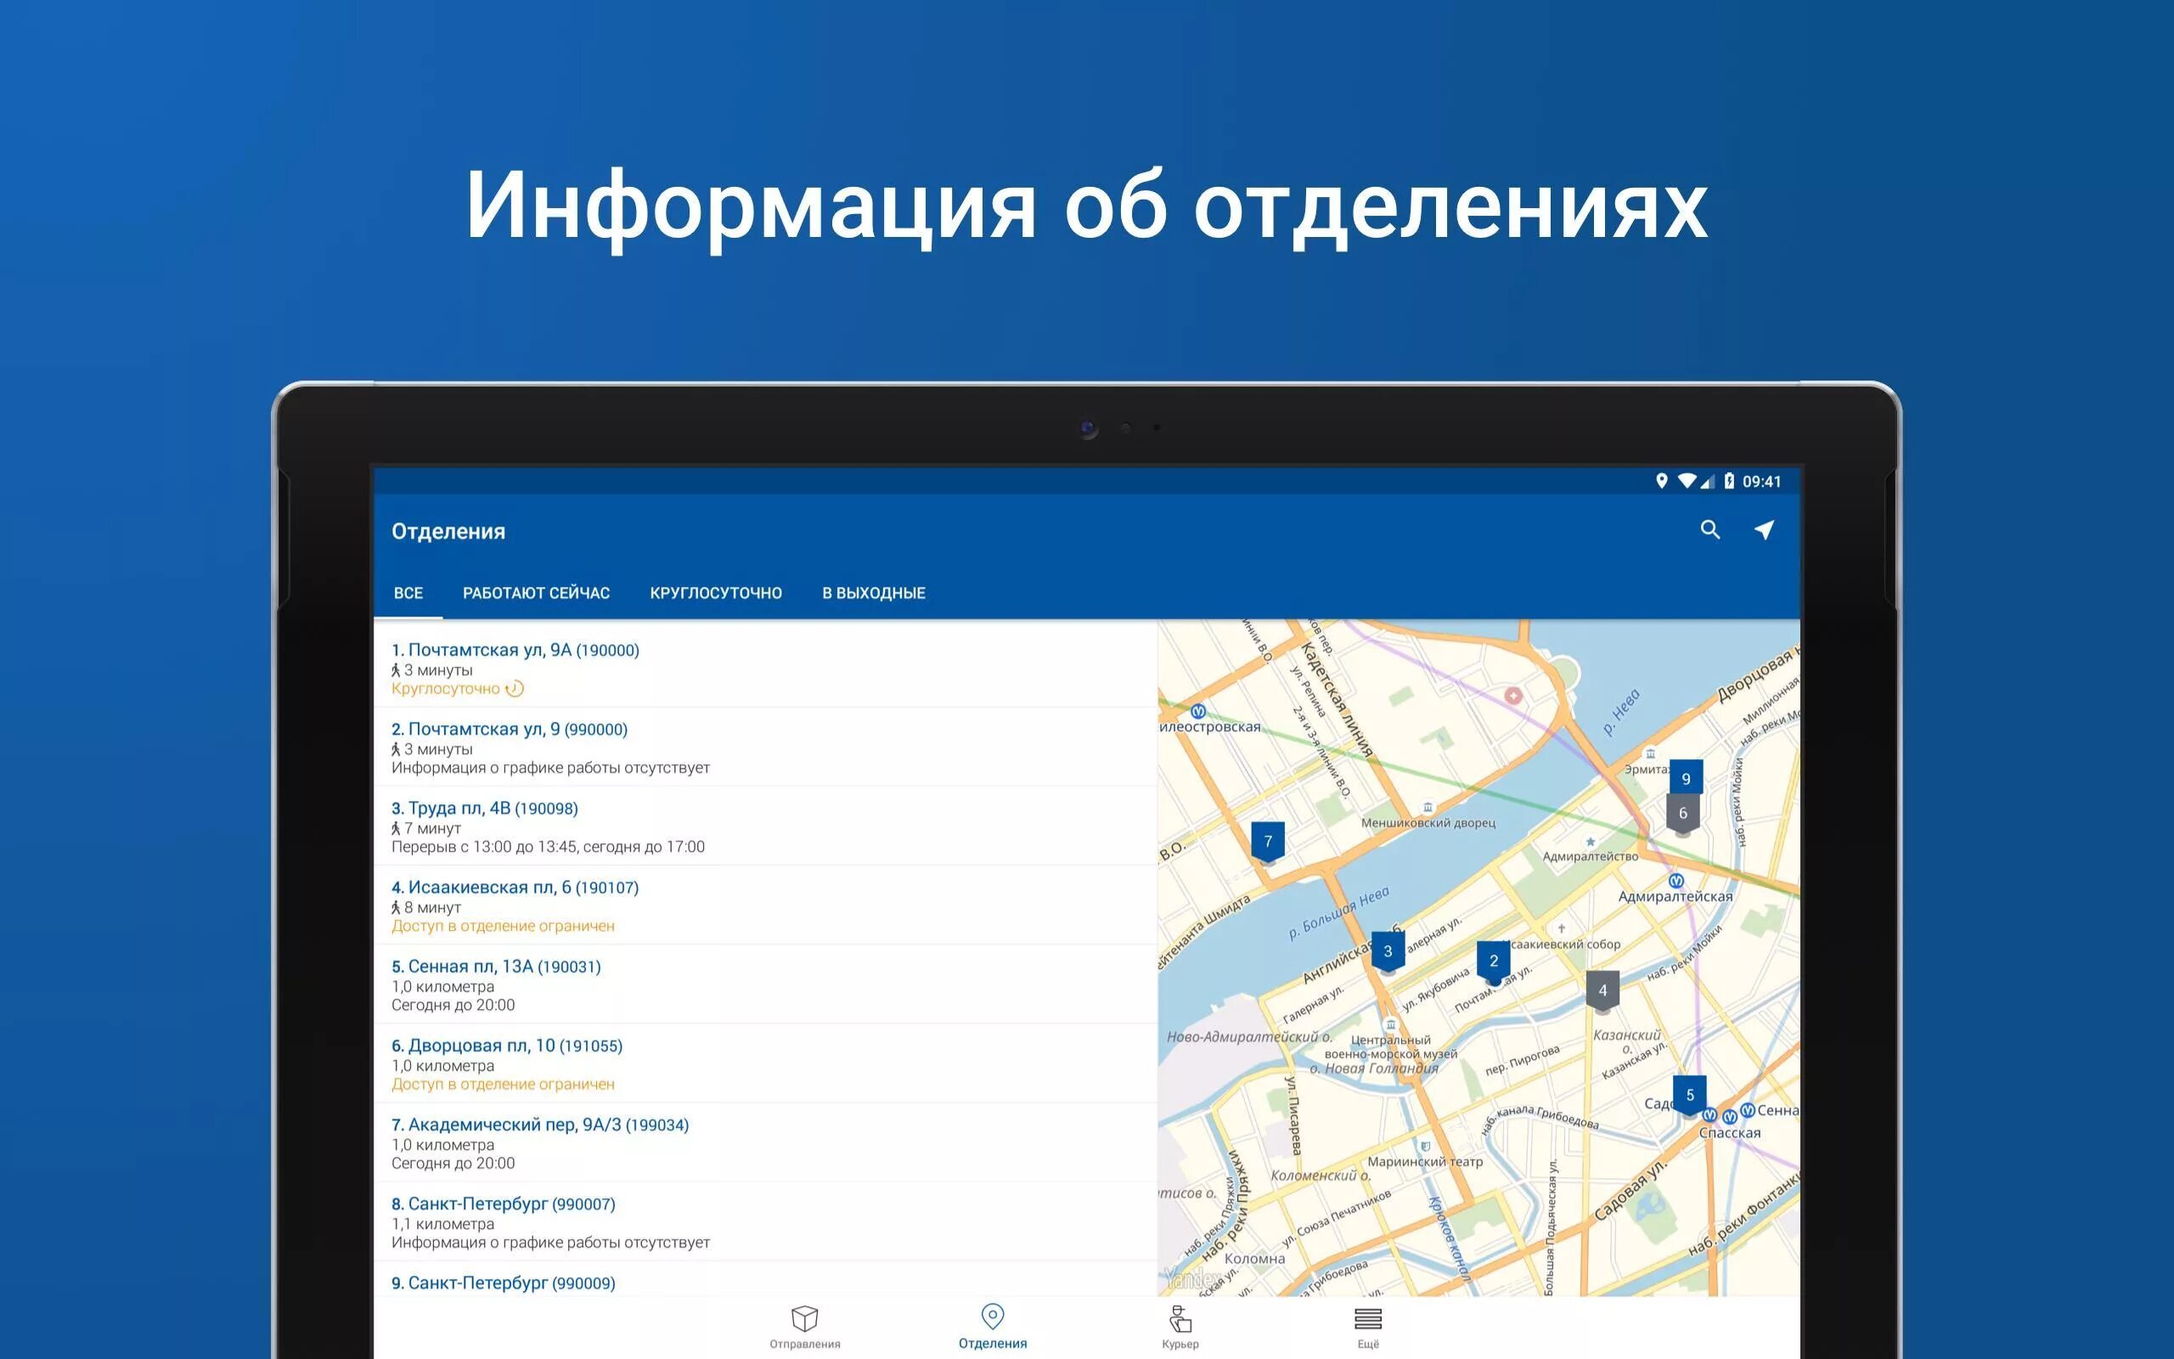Viewport: 2174px width, 1359px height.
Task: Tap gray map marker number 4
Action: point(1602,990)
